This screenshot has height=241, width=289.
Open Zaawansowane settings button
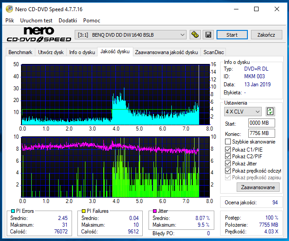click(258, 187)
